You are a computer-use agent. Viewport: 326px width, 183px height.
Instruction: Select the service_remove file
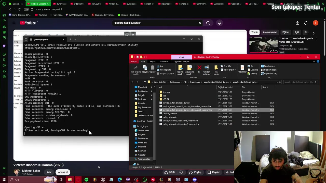pyautogui.click(x=170, y=114)
